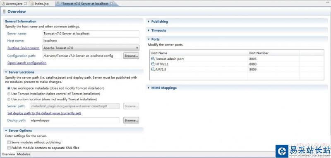
Task: Enable Serve modules without publishing
Action: 9,142
